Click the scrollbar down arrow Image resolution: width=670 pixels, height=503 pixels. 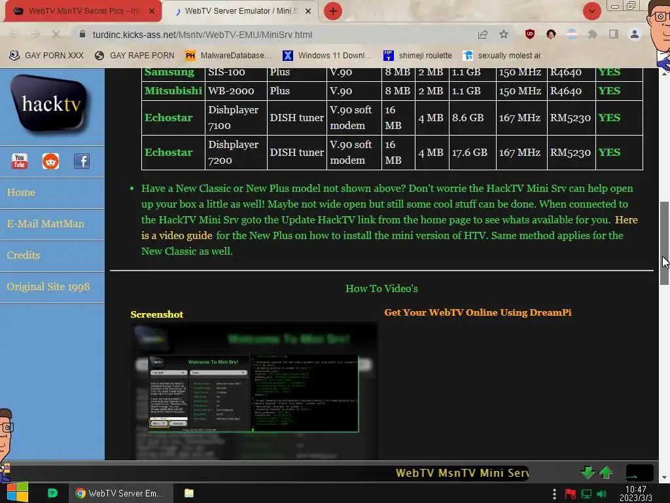[x=664, y=477]
